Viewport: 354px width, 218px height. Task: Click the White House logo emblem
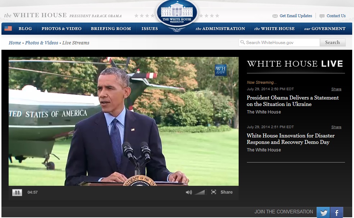pyautogui.click(x=176, y=13)
